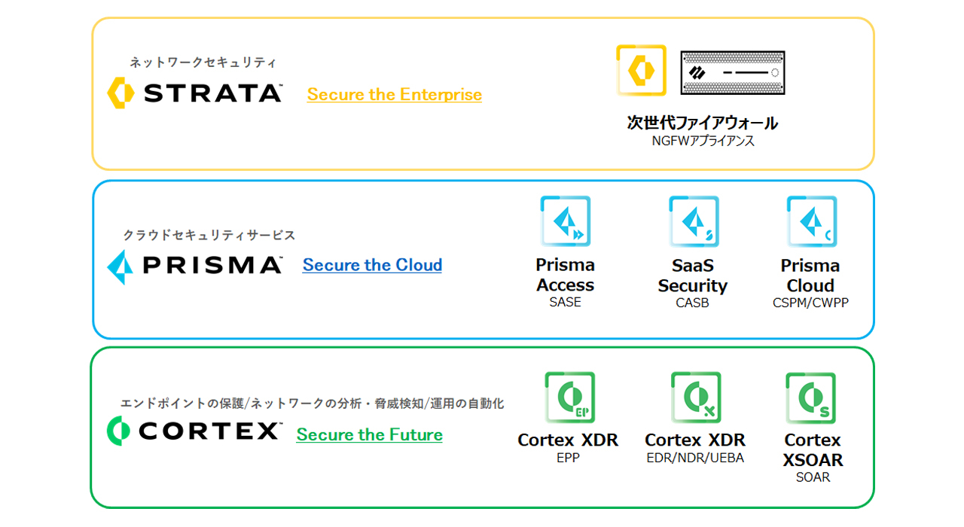Click the ネットワークセキュリティ category text

click(x=203, y=62)
